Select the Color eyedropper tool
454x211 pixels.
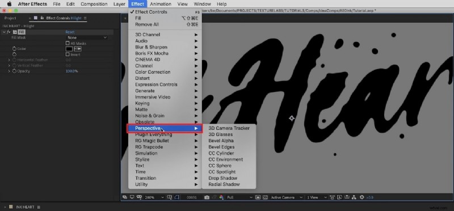click(78, 49)
